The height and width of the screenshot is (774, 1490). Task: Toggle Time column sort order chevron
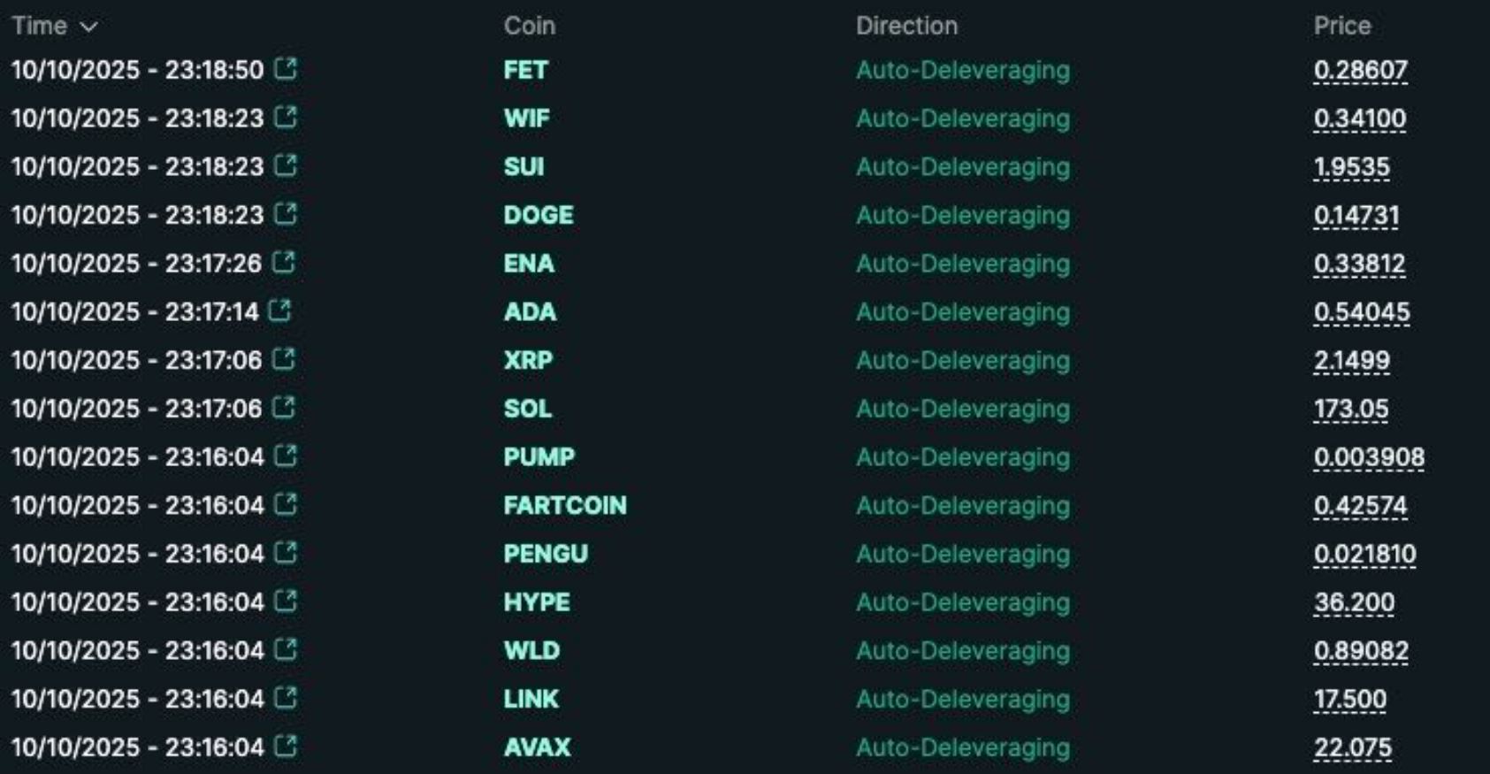88,27
